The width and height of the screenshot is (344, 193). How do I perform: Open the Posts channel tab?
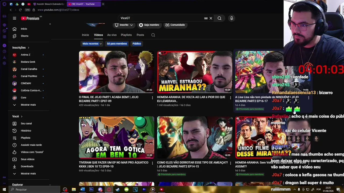click(x=140, y=35)
